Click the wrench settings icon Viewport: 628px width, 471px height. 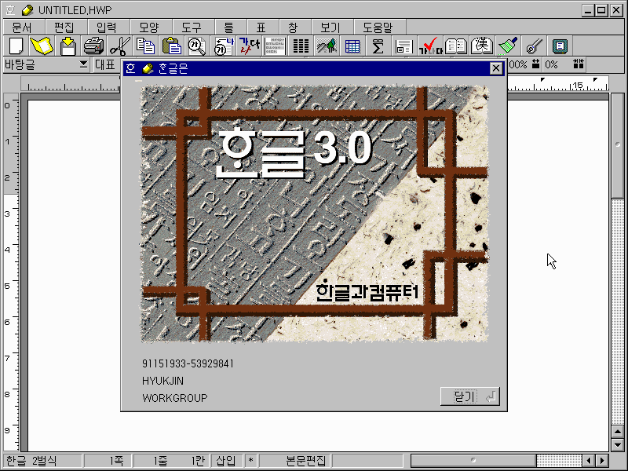click(x=534, y=46)
